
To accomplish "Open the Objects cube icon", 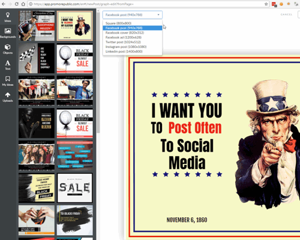I will (8, 47).
